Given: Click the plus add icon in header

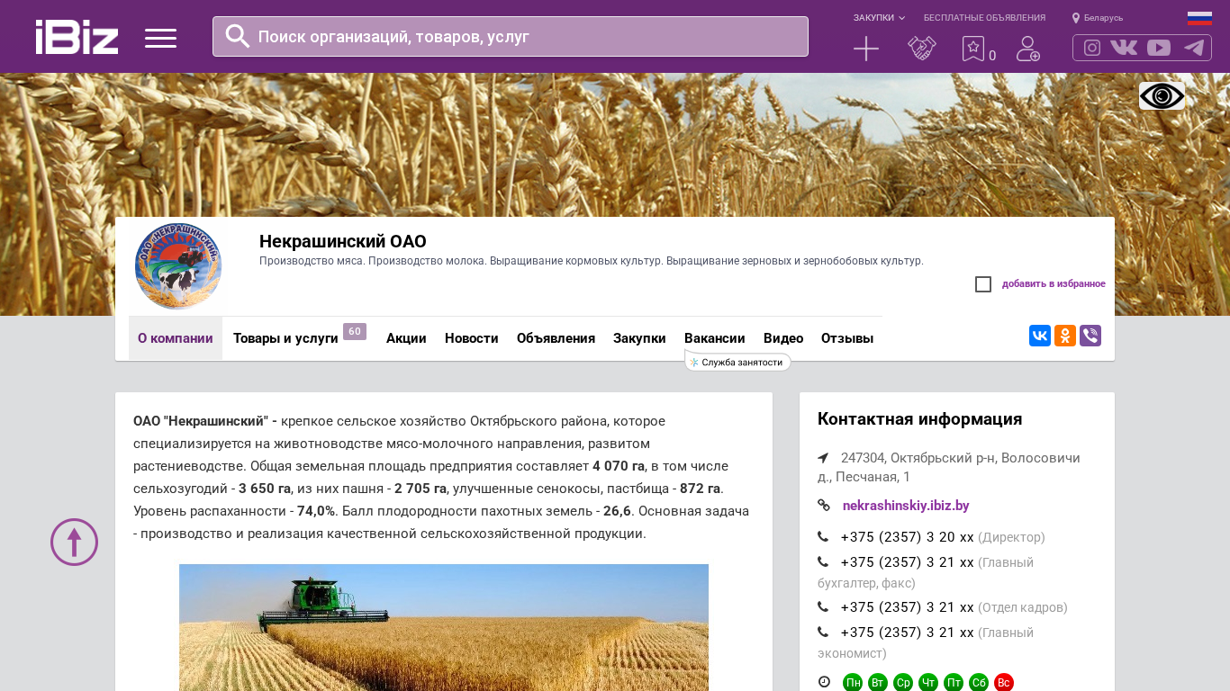Looking at the screenshot, I should point(866,49).
